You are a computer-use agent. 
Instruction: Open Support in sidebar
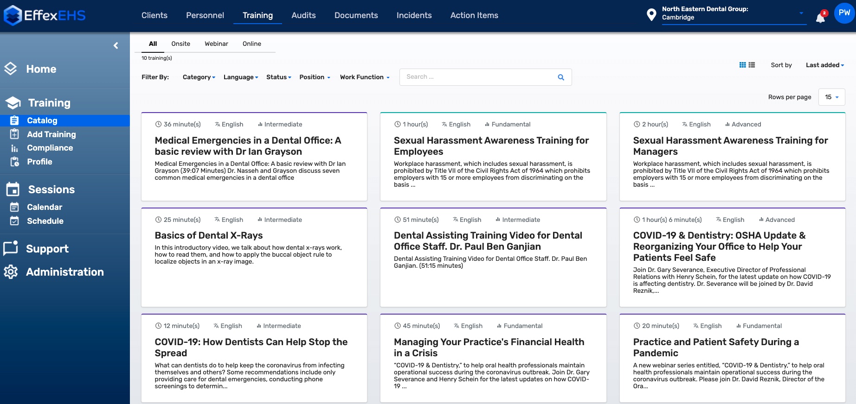[x=47, y=249]
